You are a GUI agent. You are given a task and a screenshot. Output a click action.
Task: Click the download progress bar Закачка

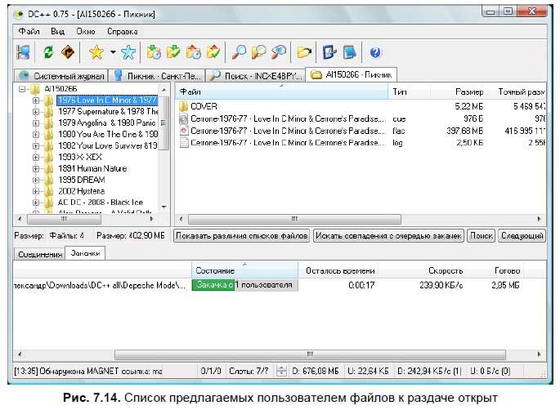point(213,285)
